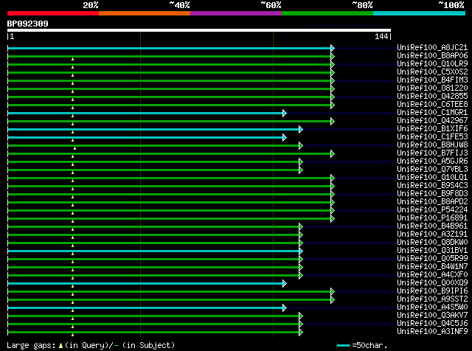This screenshot has height=351, width=472.
Task: Click the green ~80% identity legend segment
Action: [x=327, y=13]
